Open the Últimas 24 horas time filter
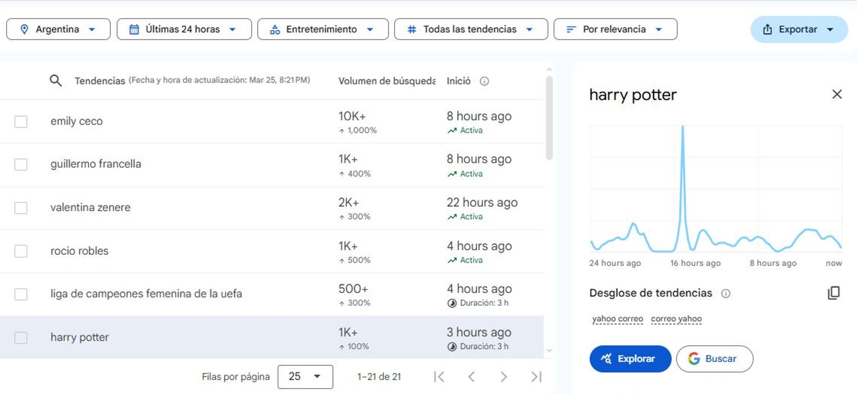 (x=184, y=29)
